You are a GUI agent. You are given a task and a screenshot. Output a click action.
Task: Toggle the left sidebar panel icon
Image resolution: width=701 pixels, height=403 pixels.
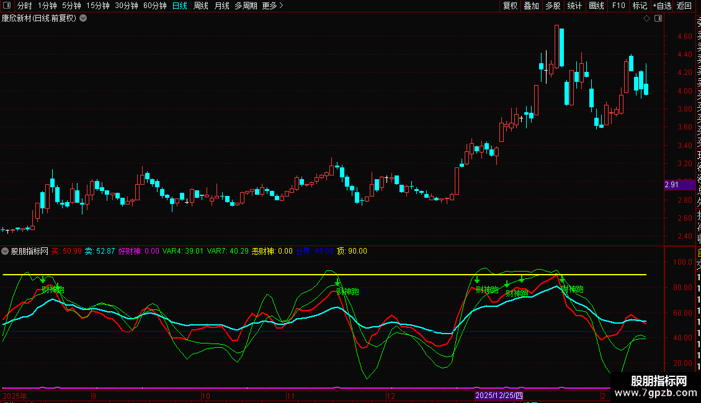click(7, 6)
